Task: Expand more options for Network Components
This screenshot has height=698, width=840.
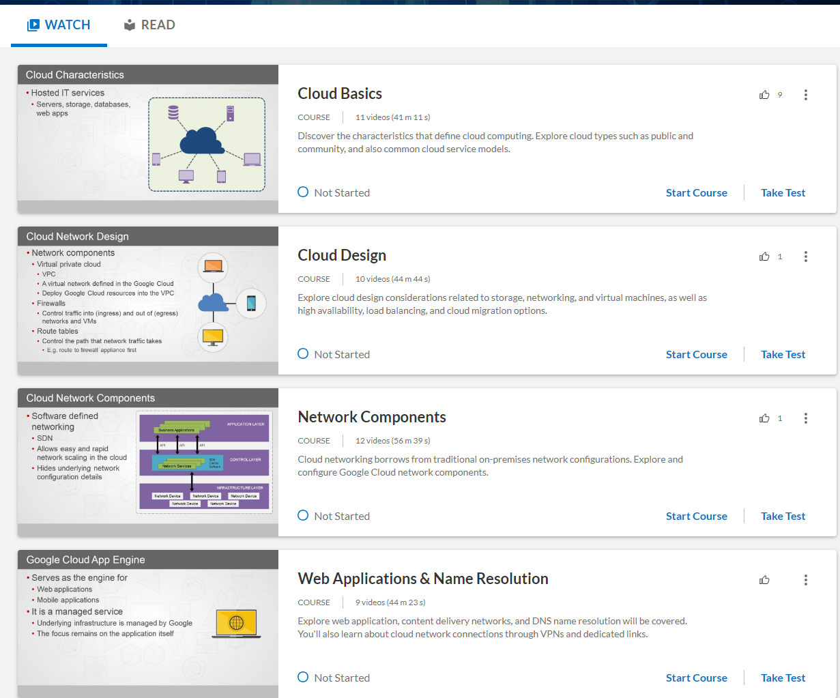Action: pos(805,418)
